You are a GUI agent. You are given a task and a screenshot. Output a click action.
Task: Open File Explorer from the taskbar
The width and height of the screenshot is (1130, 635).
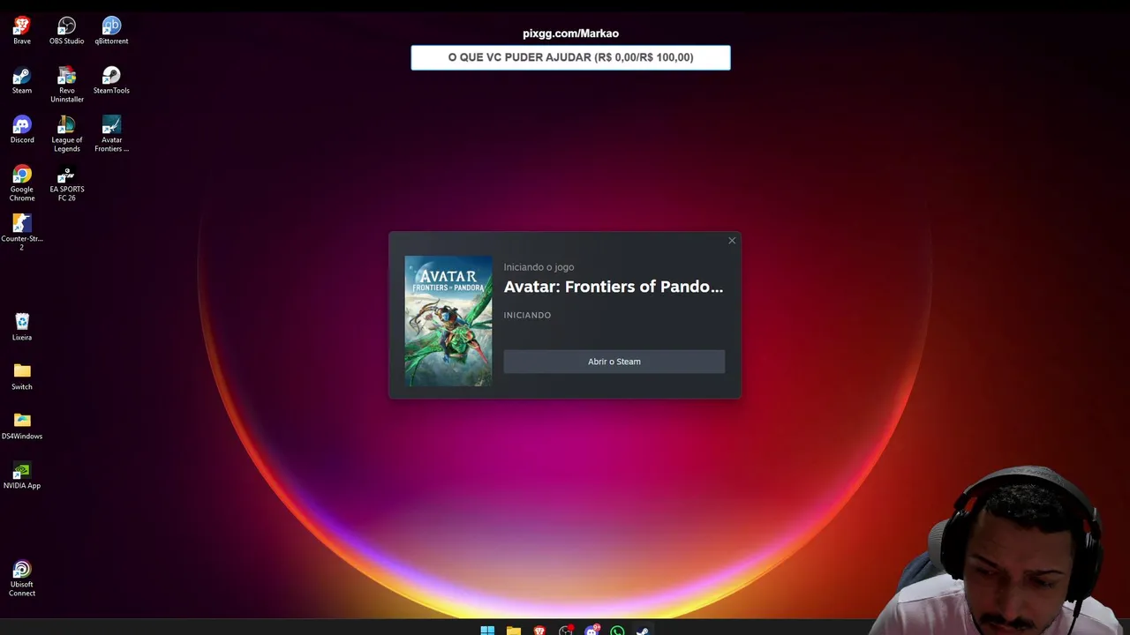click(513, 630)
